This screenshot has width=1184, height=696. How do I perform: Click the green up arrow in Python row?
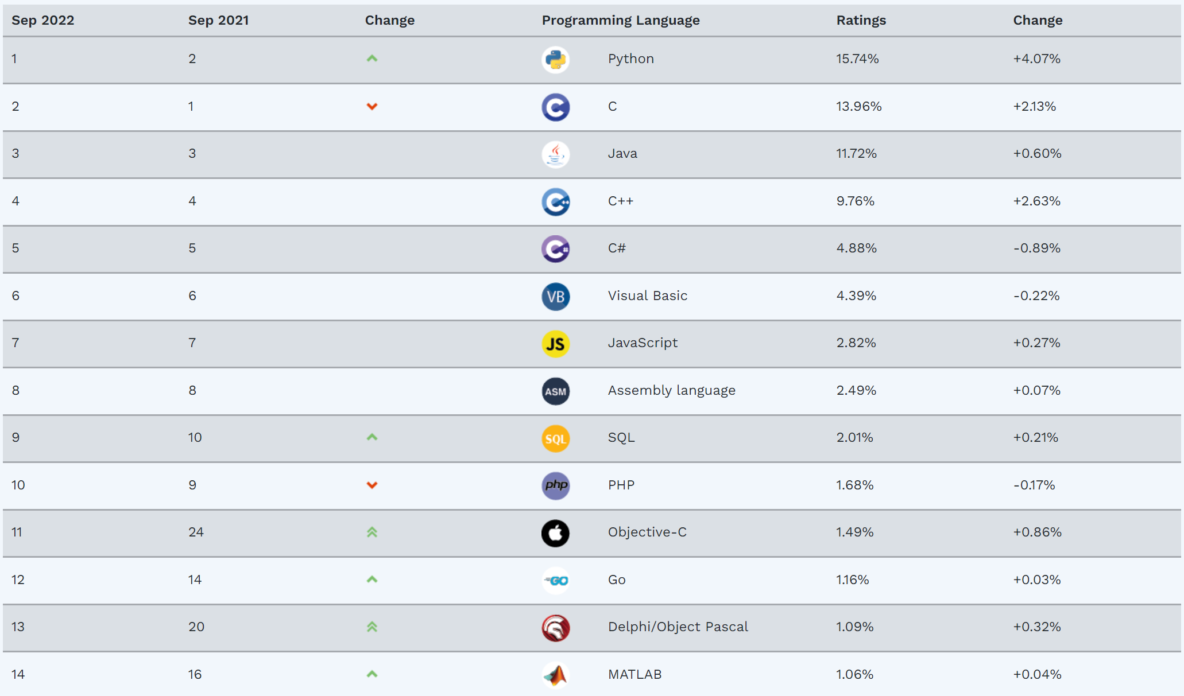pos(372,59)
